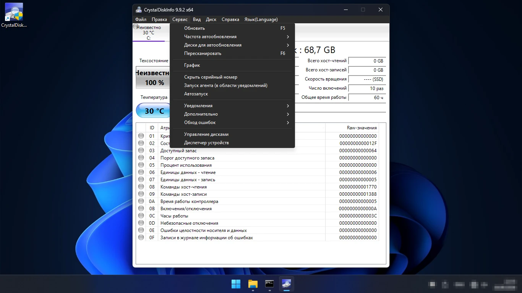Open the Файл menu
522x293 pixels.
click(x=141, y=19)
